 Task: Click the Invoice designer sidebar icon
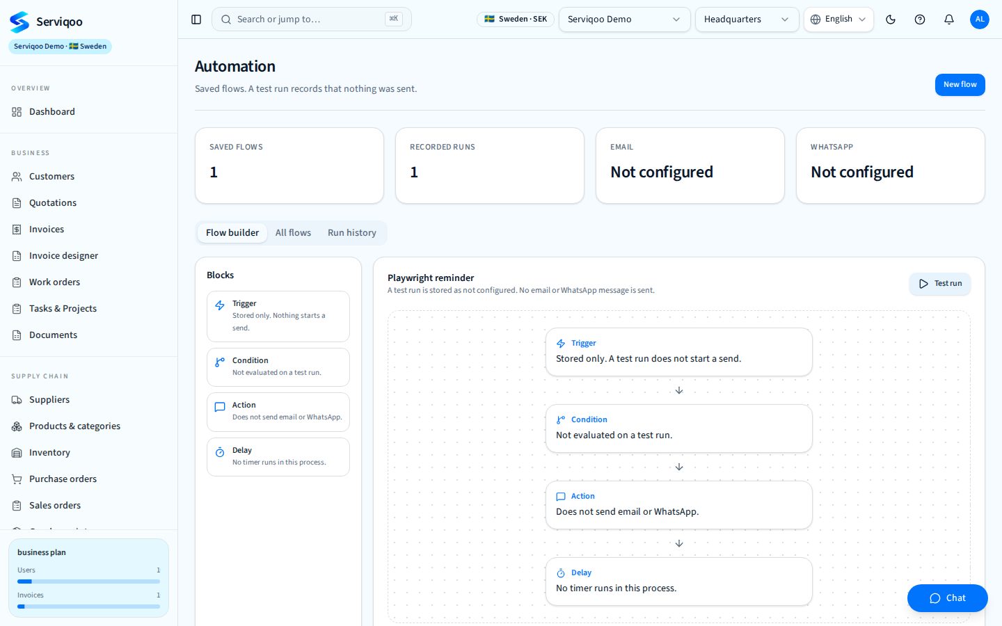(x=17, y=256)
